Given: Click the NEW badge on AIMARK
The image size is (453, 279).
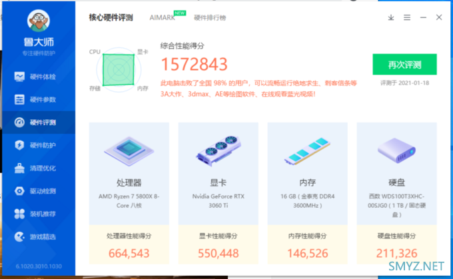Looking at the screenshot, I should coord(180,13).
